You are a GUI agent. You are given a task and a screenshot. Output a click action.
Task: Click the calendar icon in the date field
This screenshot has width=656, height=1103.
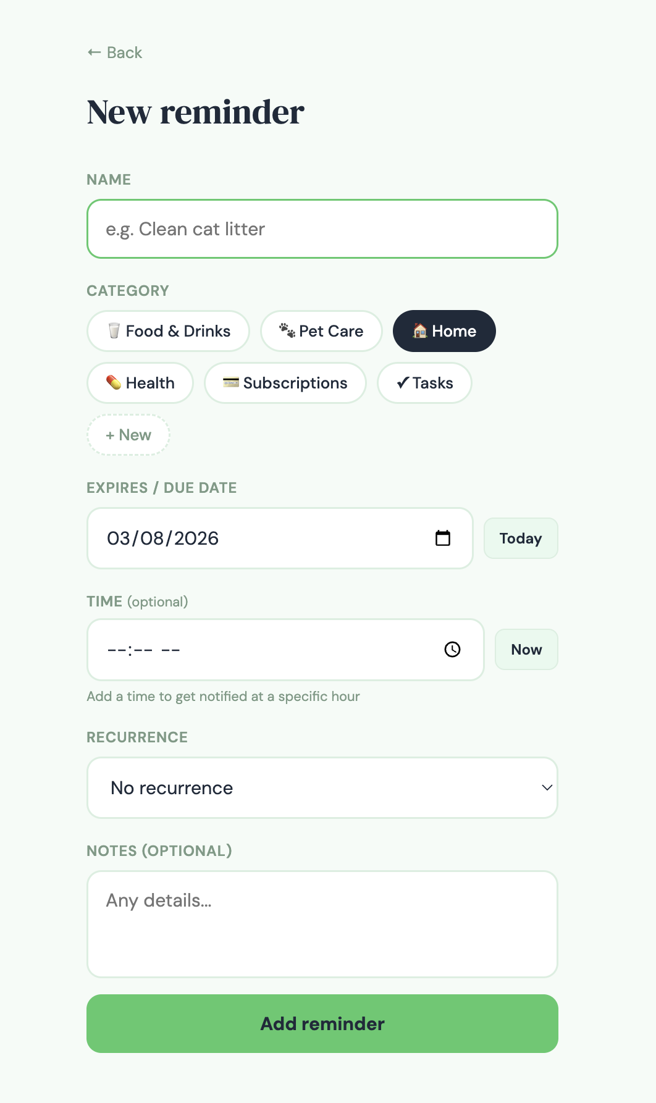444,538
